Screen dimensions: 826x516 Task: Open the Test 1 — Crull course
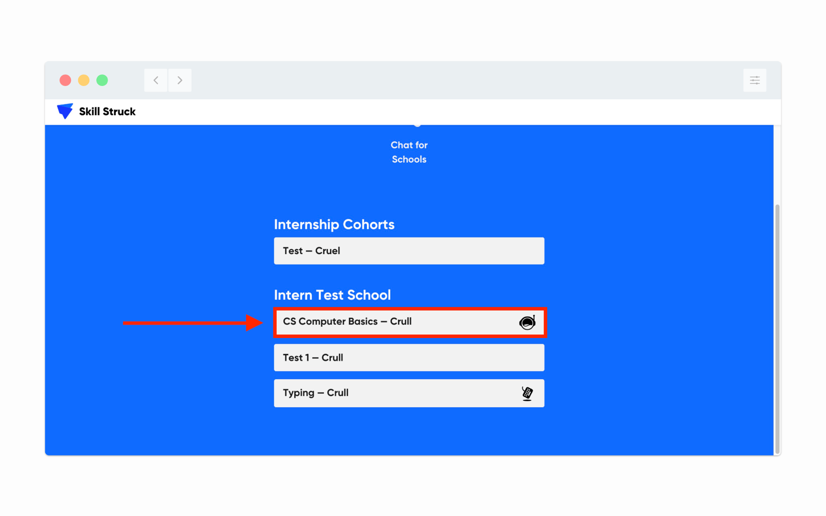(409, 358)
